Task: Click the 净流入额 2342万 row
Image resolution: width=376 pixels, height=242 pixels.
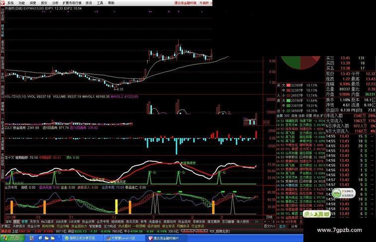Action: point(350,116)
